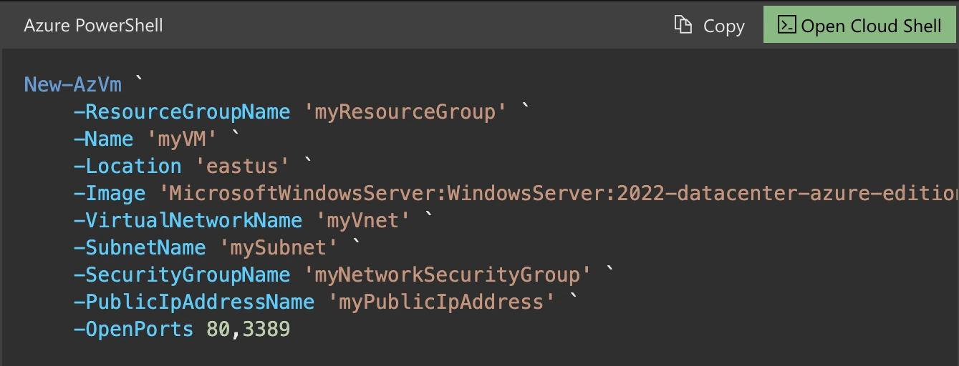Image resolution: width=959 pixels, height=366 pixels.
Task: Click the -Location parameter
Action: (x=127, y=167)
